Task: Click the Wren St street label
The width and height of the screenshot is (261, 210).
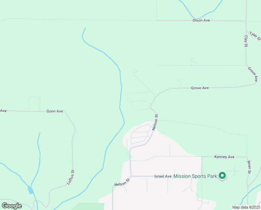Action: 249,167
